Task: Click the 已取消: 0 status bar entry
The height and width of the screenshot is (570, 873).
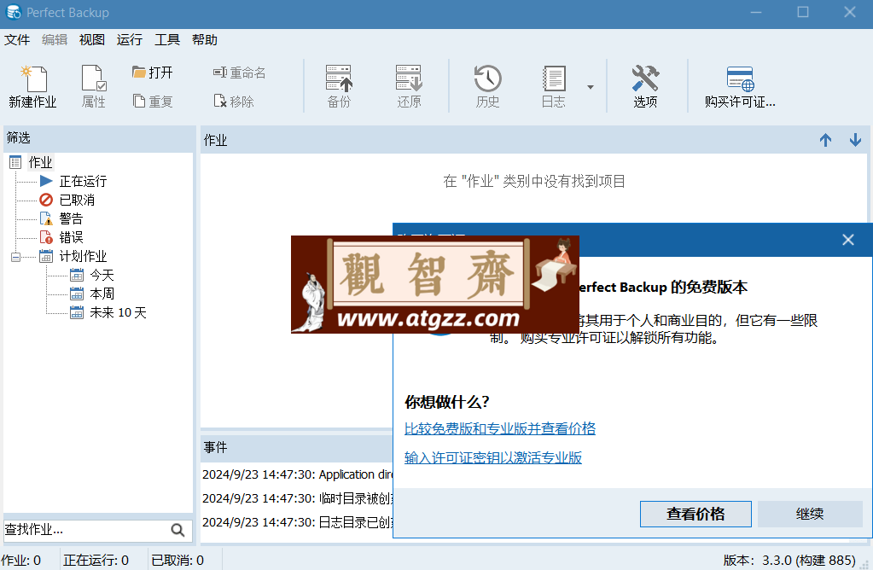Action: coord(178,560)
